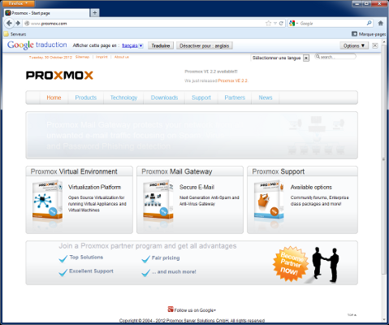
Task: Open the Support navigation item
Action: (201, 97)
